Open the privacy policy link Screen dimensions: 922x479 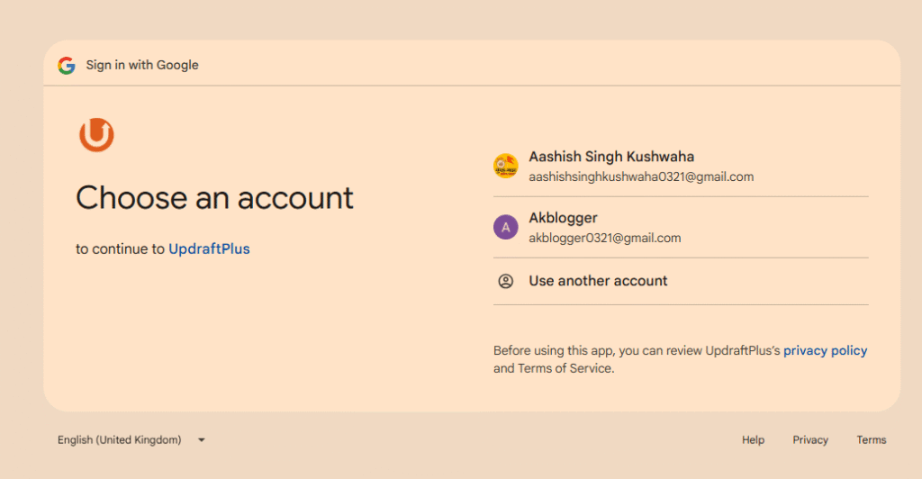pyautogui.click(x=825, y=350)
